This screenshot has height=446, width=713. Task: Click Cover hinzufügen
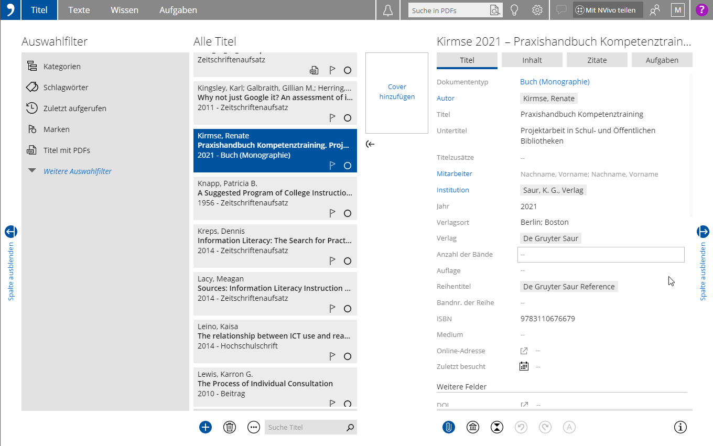tap(397, 92)
